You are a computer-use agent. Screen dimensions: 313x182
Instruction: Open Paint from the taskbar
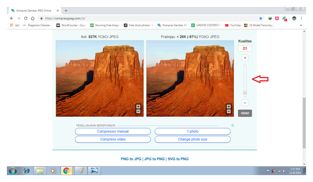(x=81, y=171)
